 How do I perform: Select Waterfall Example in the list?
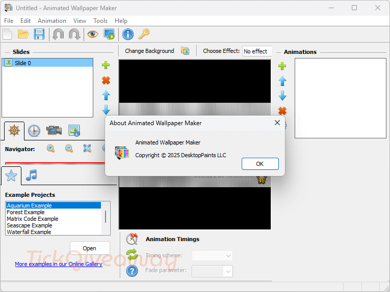pos(54,232)
